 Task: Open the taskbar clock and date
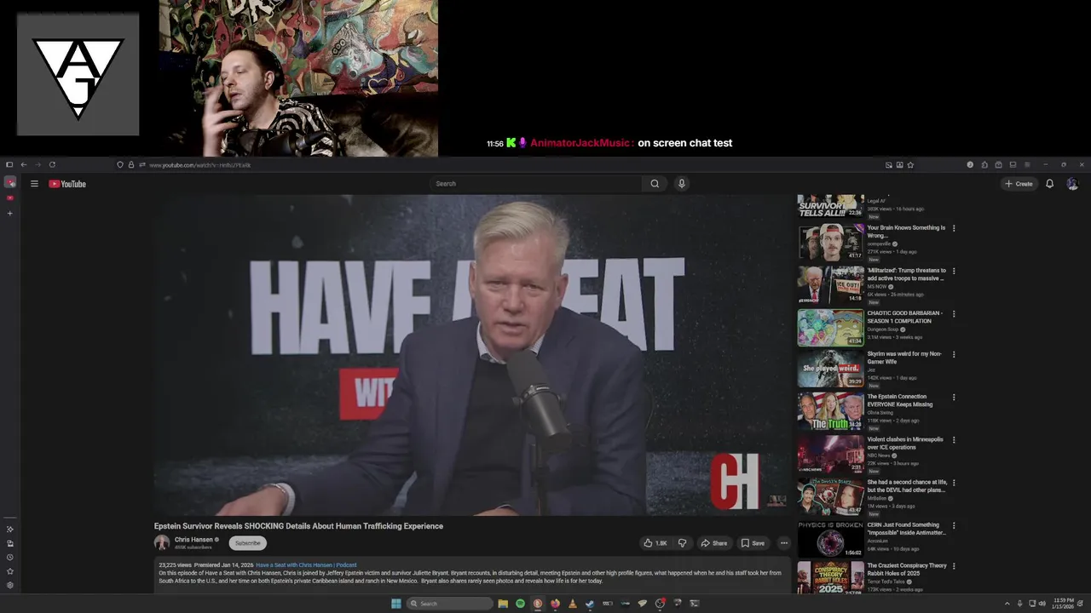[1063, 604]
